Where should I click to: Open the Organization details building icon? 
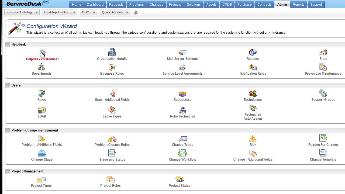tap(112, 52)
